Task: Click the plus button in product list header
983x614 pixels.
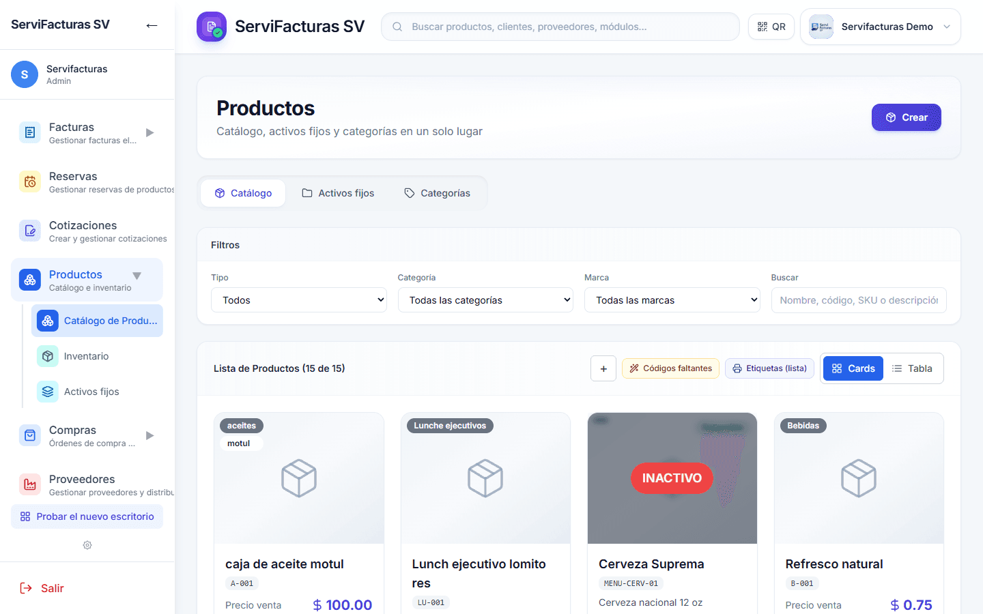Action: [x=603, y=368]
